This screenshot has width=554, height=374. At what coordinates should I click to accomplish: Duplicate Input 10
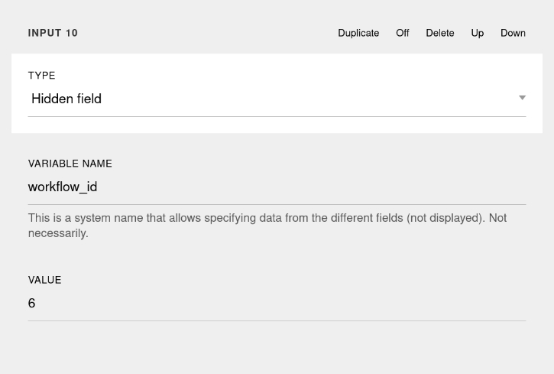pos(358,33)
